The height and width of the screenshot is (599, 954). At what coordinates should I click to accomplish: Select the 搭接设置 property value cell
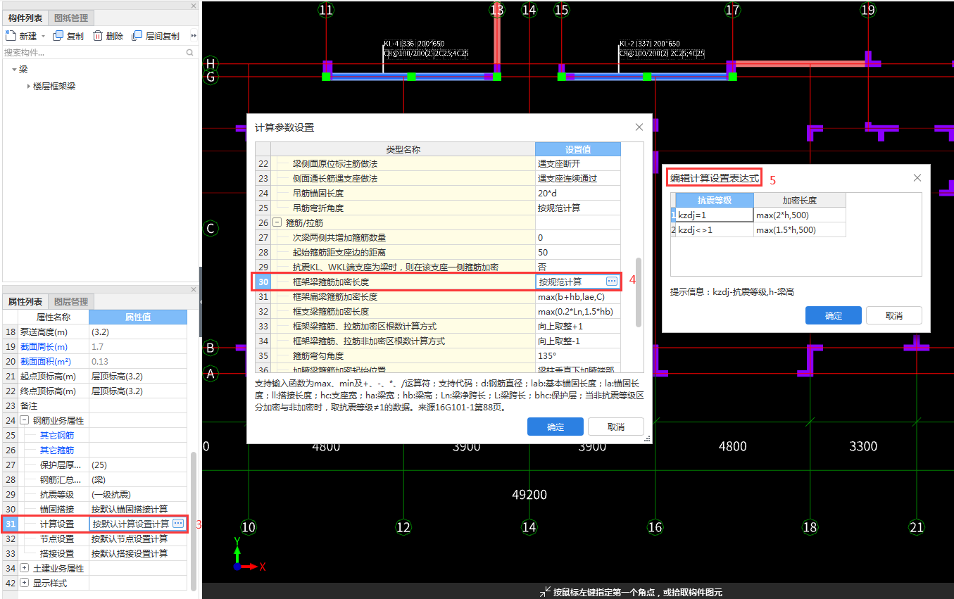[138, 553]
